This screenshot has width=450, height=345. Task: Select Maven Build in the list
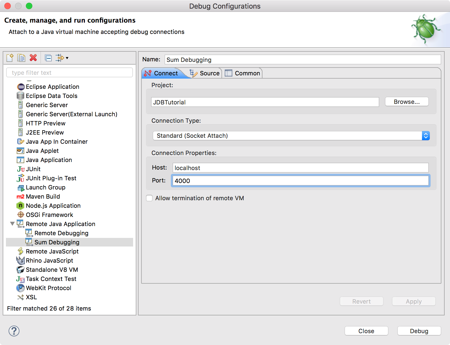43,196
